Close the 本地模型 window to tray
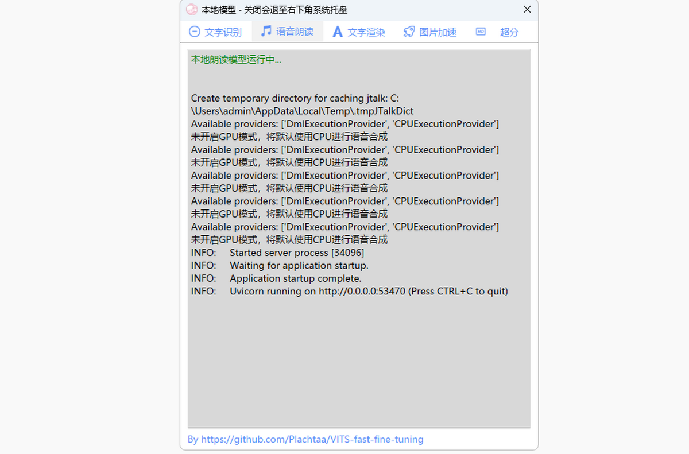This screenshot has height=454, width=689. [x=527, y=10]
